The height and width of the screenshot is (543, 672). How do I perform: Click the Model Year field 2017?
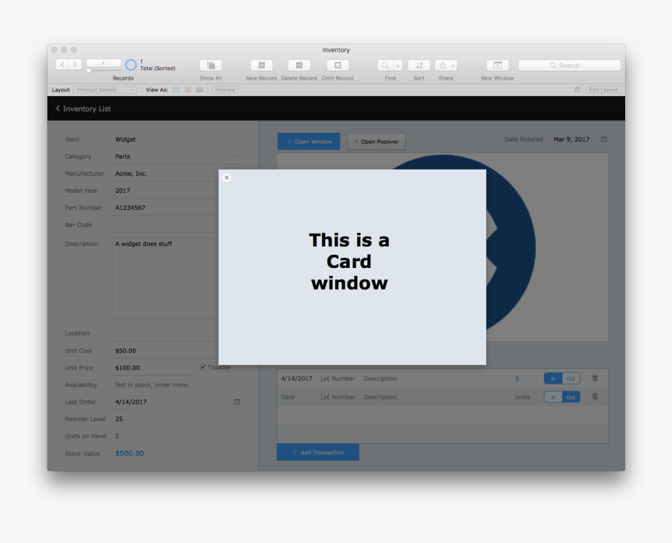[x=166, y=191]
